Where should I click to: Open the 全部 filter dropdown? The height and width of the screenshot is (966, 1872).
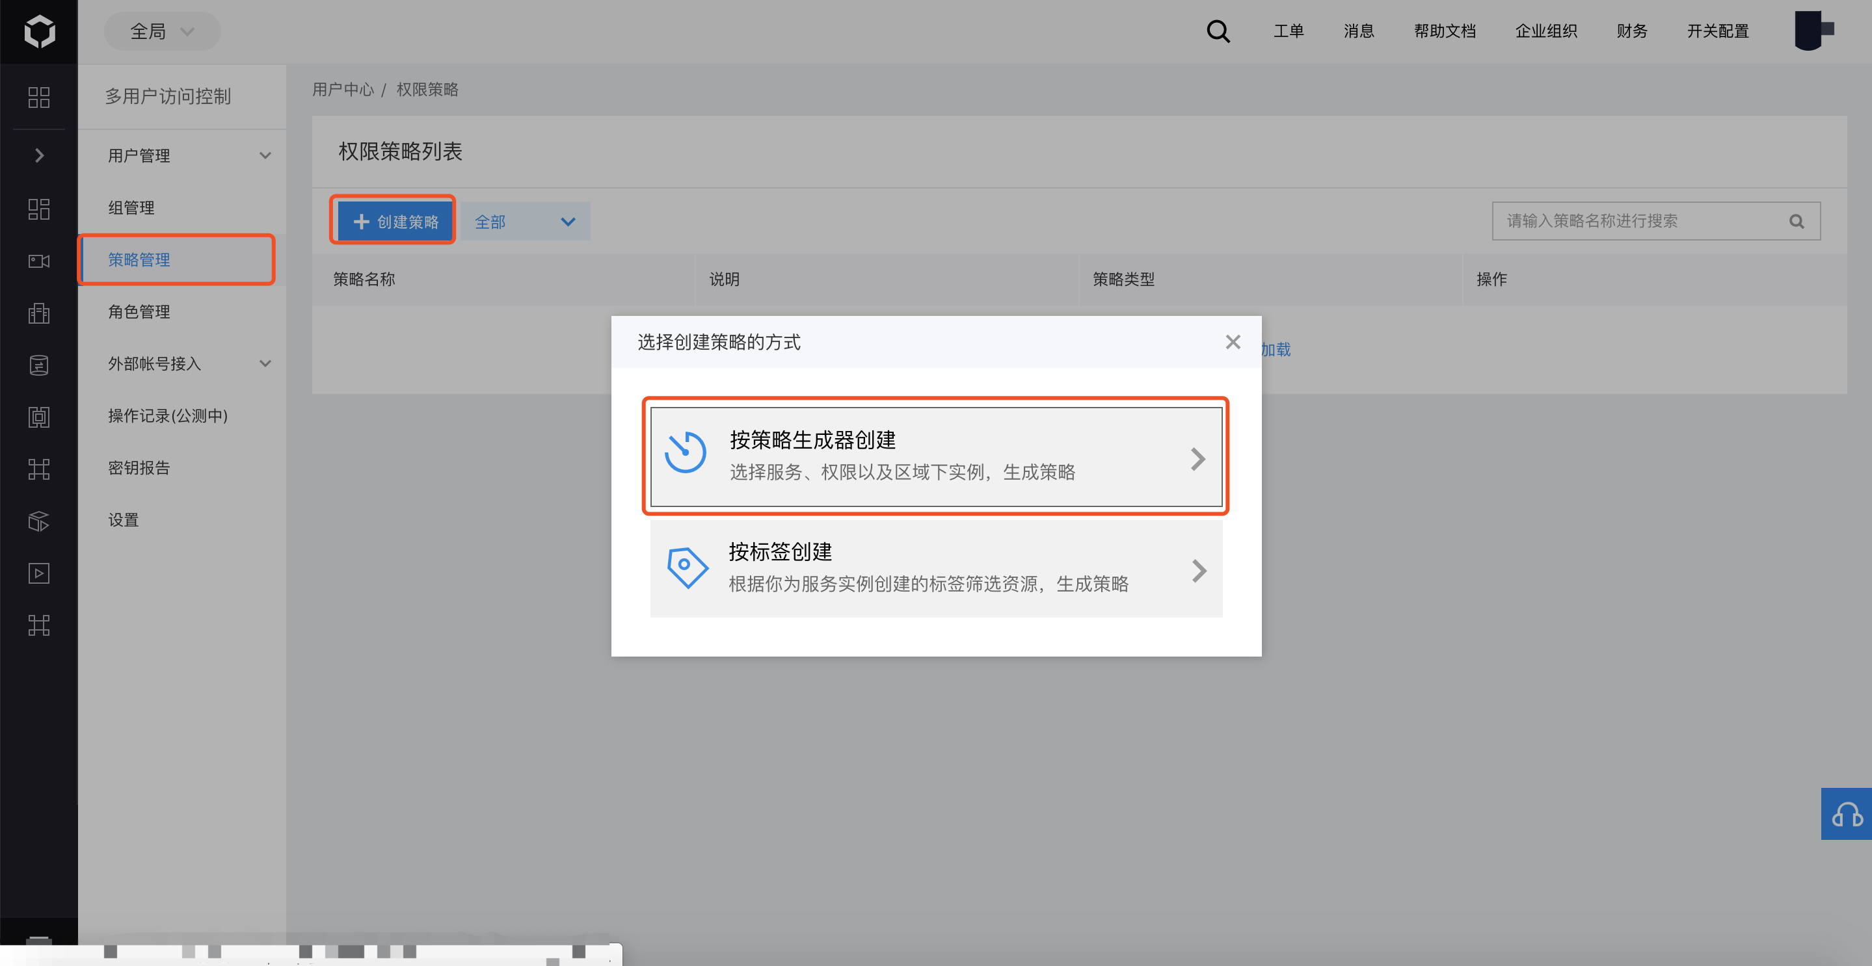tap(526, 222)
